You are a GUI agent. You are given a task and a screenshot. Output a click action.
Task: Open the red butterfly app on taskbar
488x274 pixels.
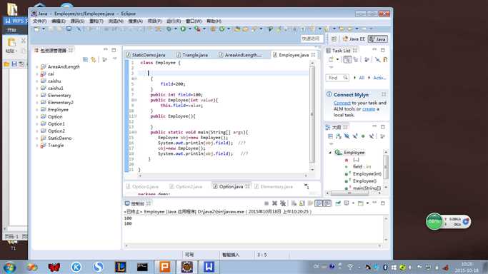click(x=54, y=267)
